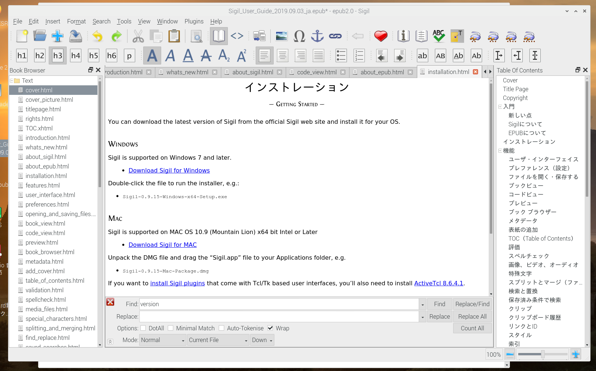Open a file using the folder icon
Screen dimensions: 596x371
(x=40, y=36)
